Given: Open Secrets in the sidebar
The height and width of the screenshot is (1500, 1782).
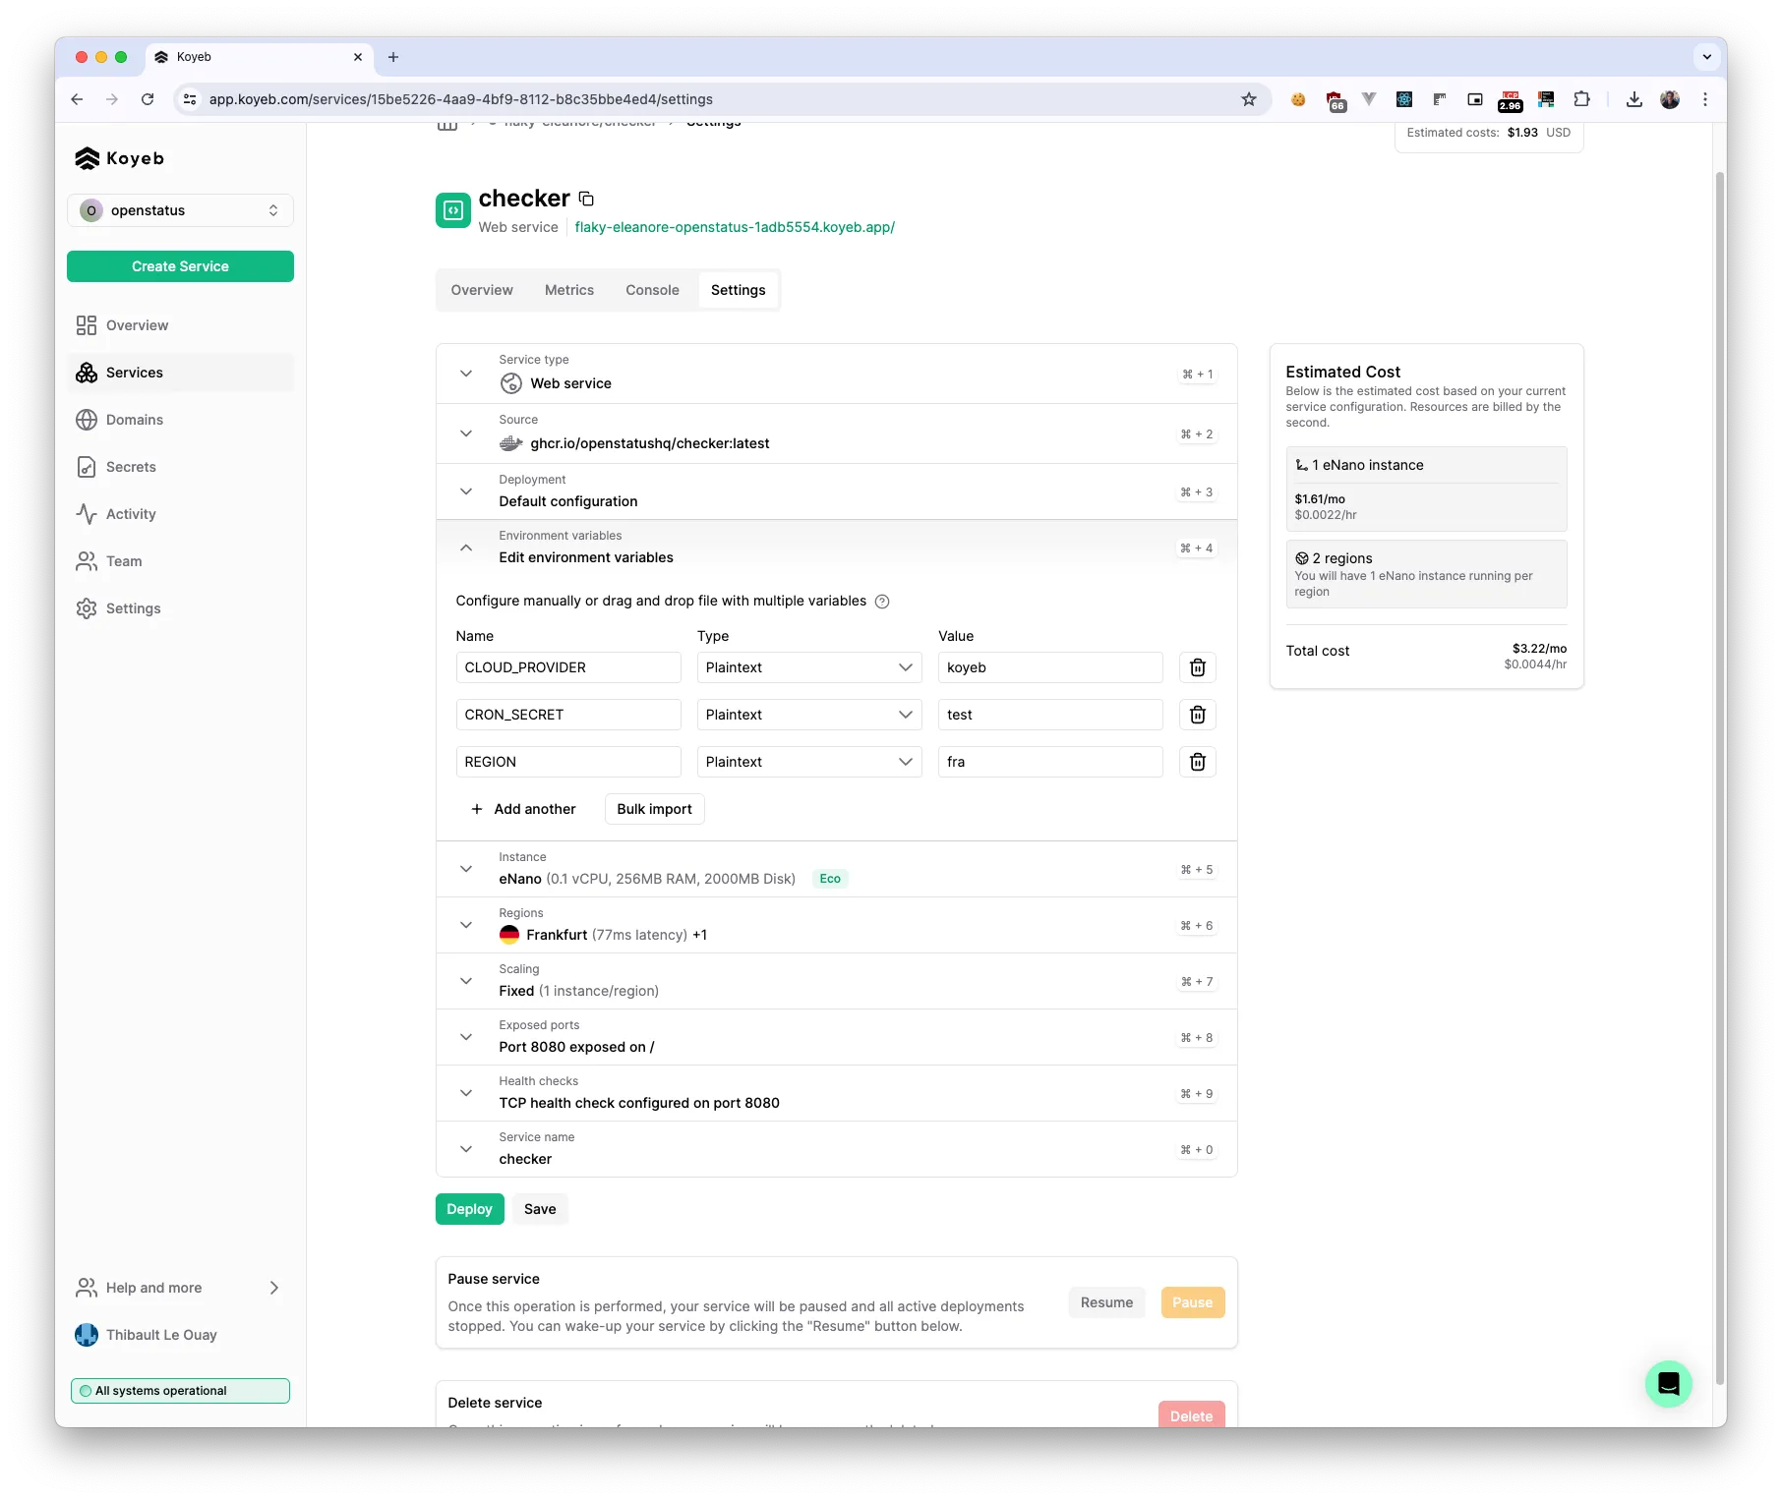Looking at the screenshot, I should (131, 467).
